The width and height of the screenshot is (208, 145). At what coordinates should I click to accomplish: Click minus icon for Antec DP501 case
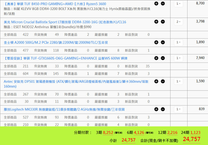pos(163,81)
